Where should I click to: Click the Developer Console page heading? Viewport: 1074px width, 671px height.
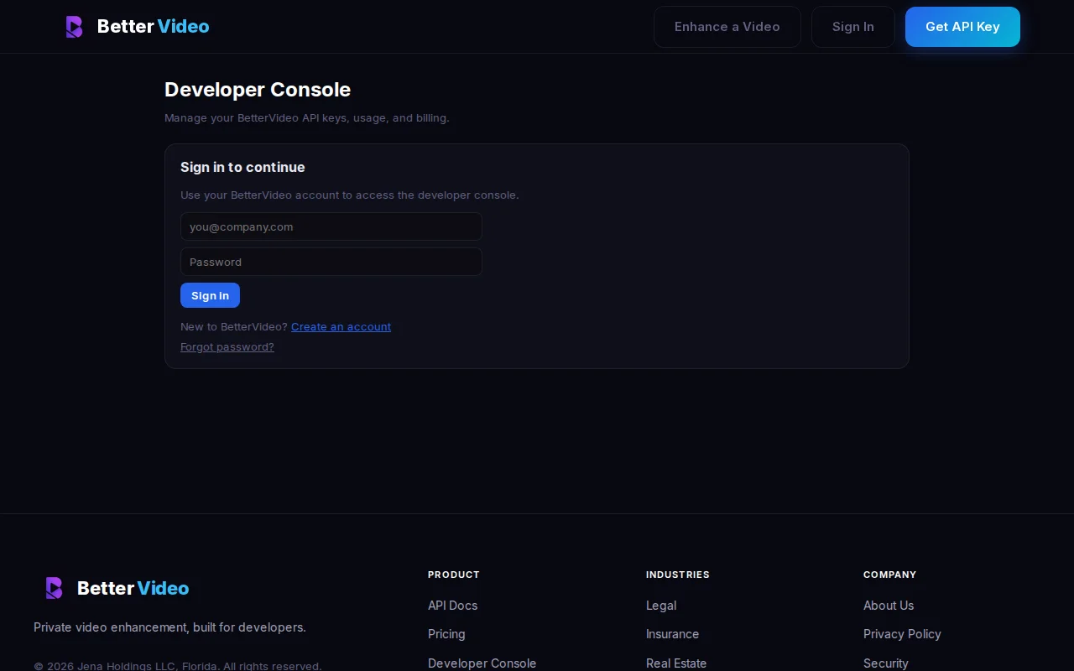258,90
